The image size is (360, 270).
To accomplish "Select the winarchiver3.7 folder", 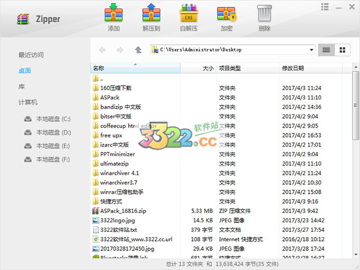I will click(x=221, y=183).
